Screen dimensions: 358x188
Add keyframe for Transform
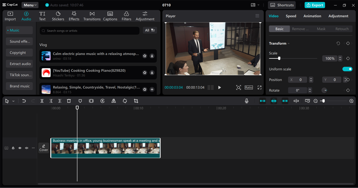(348, 43)
